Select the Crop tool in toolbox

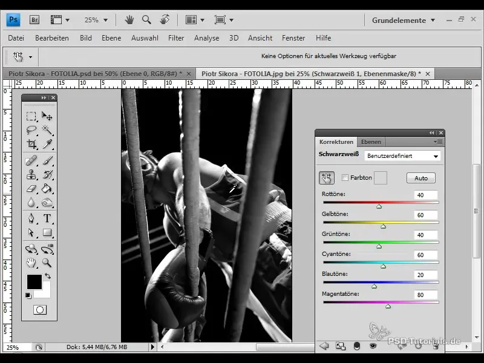click(x=31, y=144)
